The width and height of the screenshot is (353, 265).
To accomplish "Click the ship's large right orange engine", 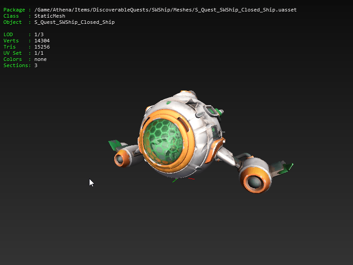I will (x=256, y=176).
